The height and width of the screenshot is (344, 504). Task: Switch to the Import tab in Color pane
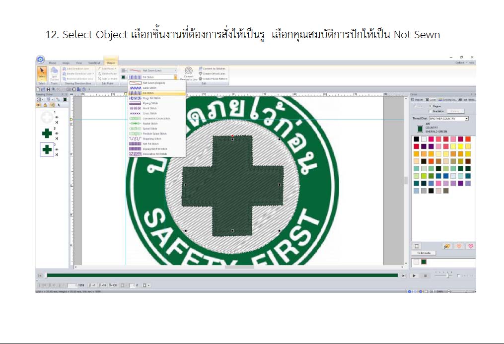point(417,100)
